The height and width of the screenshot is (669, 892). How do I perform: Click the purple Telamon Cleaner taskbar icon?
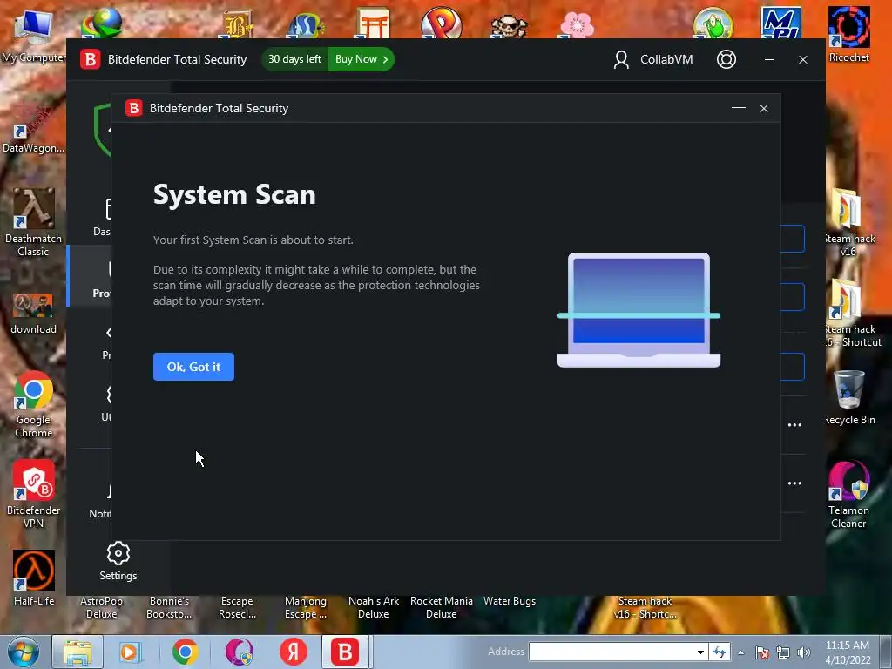coord(240,652)
